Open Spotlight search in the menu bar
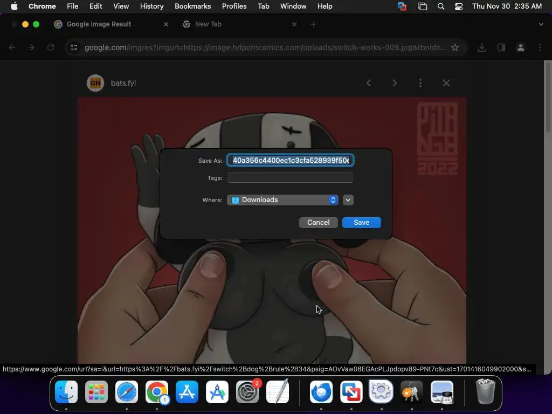 (441, 6)
